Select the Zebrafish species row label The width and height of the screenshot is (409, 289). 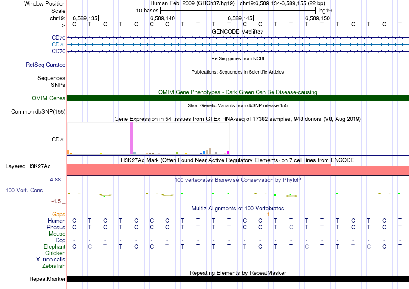click(53, 266)
